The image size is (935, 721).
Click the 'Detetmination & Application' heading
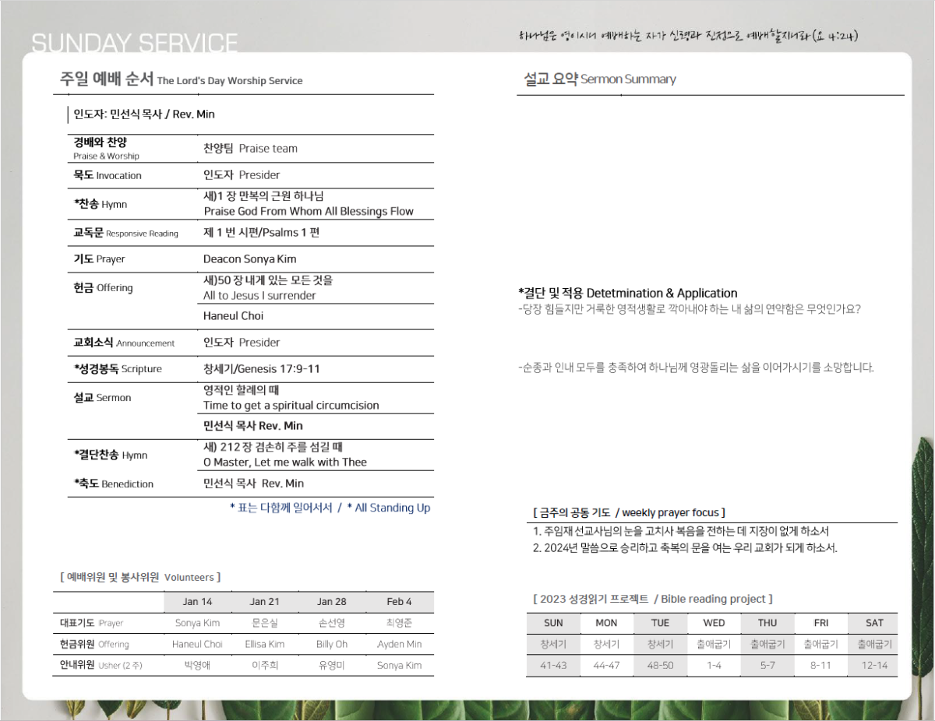pyautogui.click(x=662, y=294)
